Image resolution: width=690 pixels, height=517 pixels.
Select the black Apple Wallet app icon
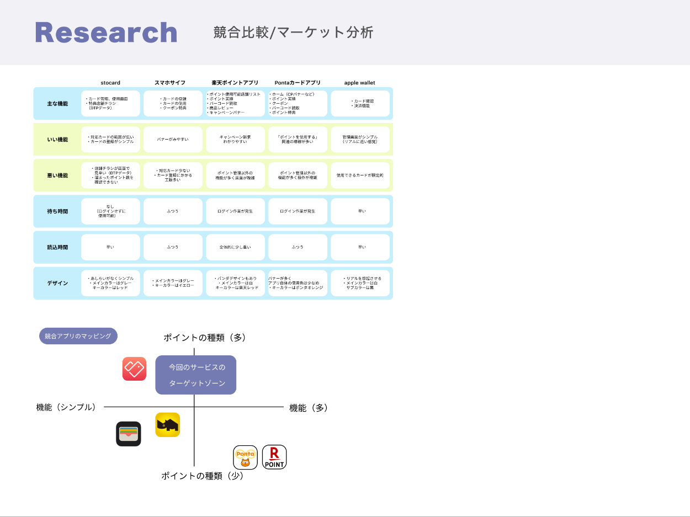click(x=129, y=434)
